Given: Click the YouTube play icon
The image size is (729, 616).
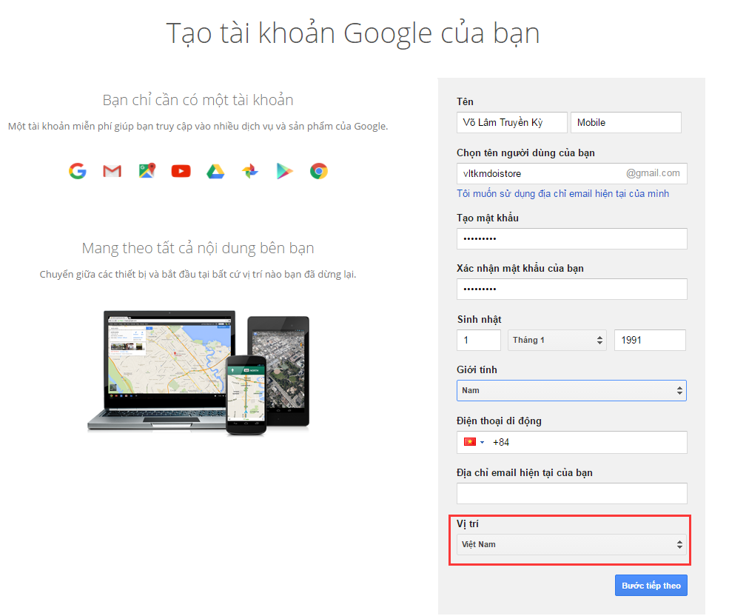Looking at the screenshot, I should [181, 171].
